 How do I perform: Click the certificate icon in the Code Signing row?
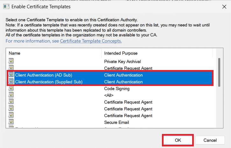point(11,88)
